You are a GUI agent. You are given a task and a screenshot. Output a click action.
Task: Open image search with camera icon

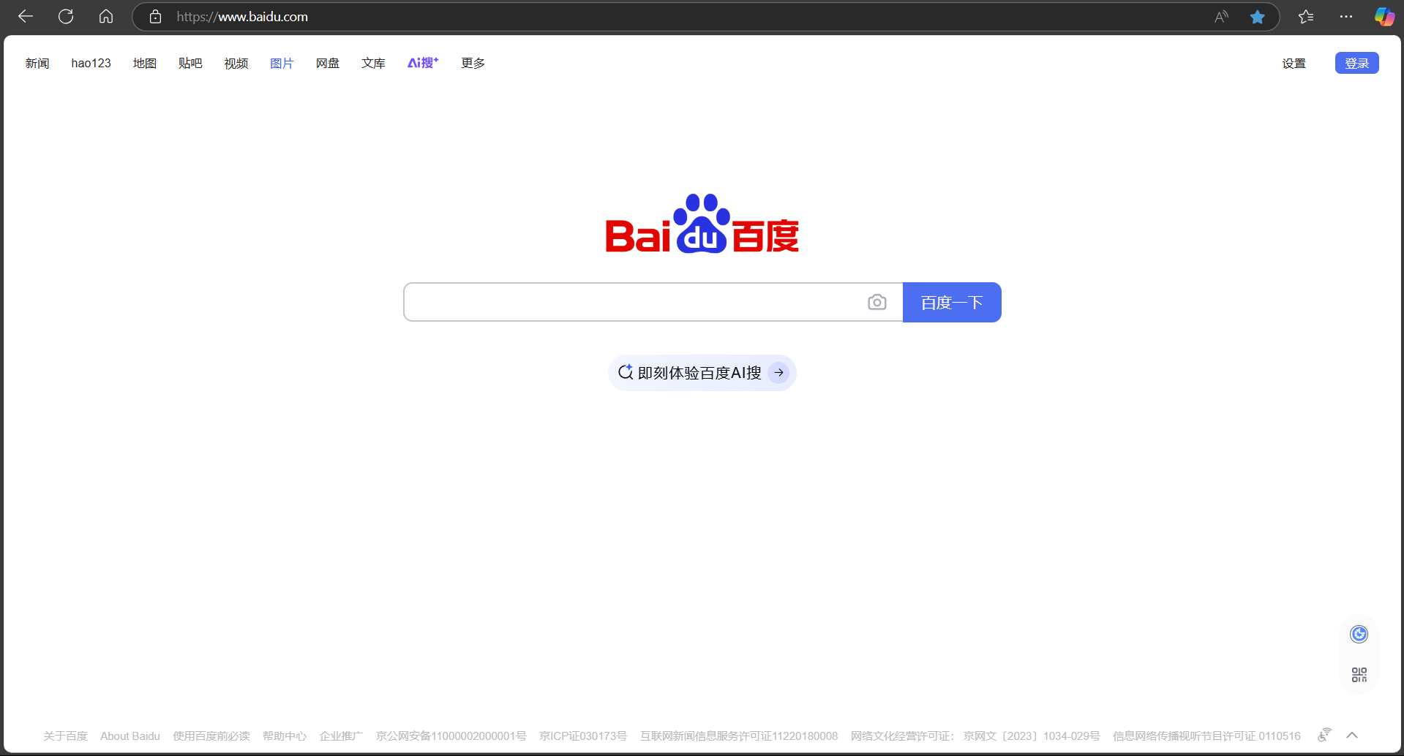[877, 302]
